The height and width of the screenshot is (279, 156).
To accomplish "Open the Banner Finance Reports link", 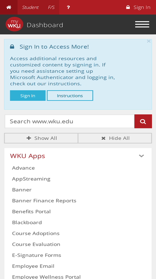I will pos(44,200).
